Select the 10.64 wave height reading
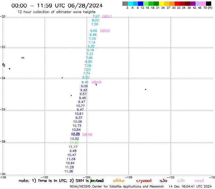Image resolution: width=215 pixels, height=189 pixels. pos(70,163)
